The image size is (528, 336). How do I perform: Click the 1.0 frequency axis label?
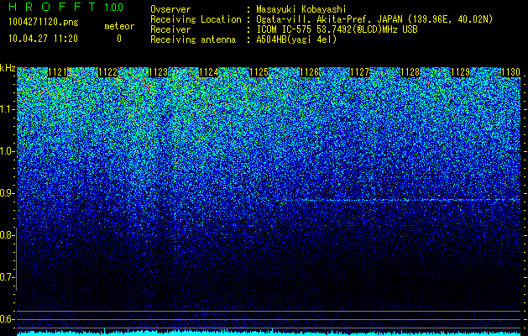click(x=8, y=151)
